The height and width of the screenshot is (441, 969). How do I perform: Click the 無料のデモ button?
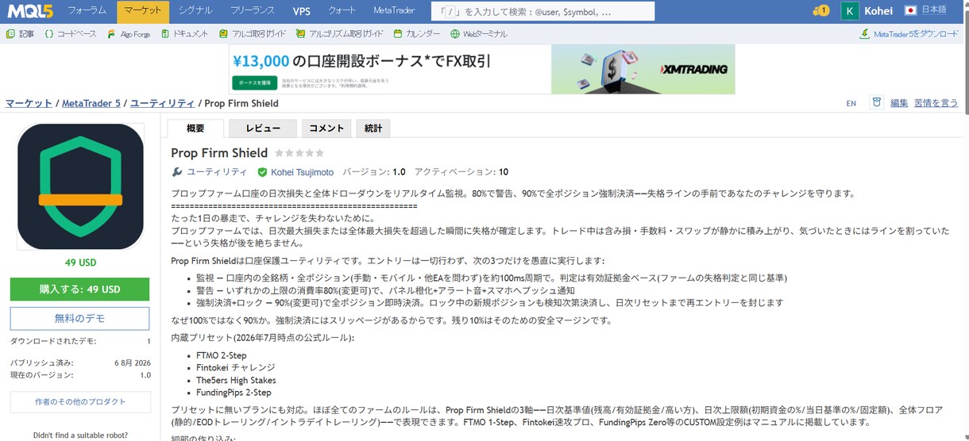tap(79, 318)
